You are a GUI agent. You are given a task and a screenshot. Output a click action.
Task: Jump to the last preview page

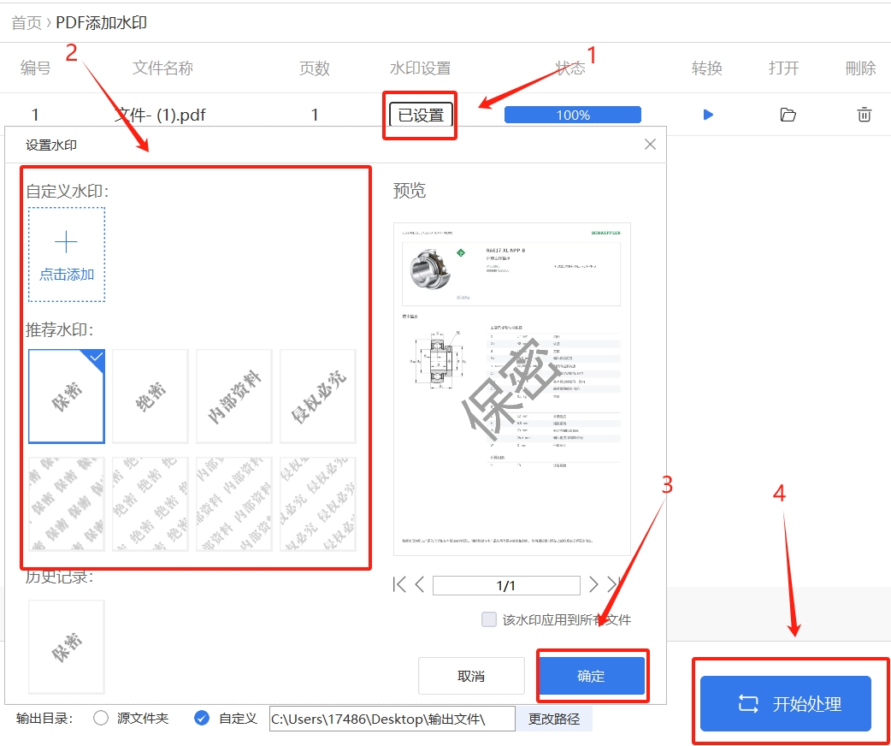[613, 584]
